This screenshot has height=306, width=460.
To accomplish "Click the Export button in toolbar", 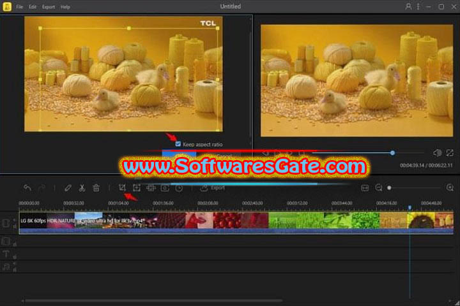I will [213, 187].
